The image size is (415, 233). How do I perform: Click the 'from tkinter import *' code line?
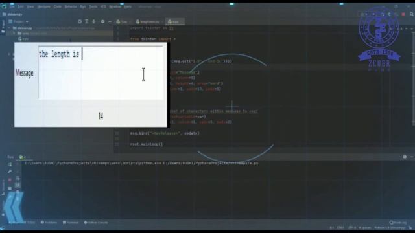tap(153, 39)
